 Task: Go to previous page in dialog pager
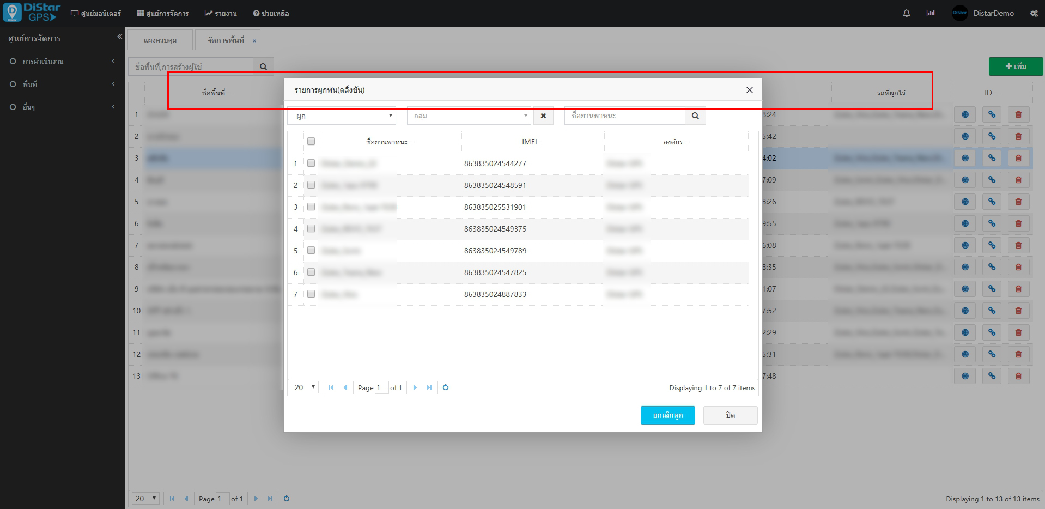pos(345,387)
